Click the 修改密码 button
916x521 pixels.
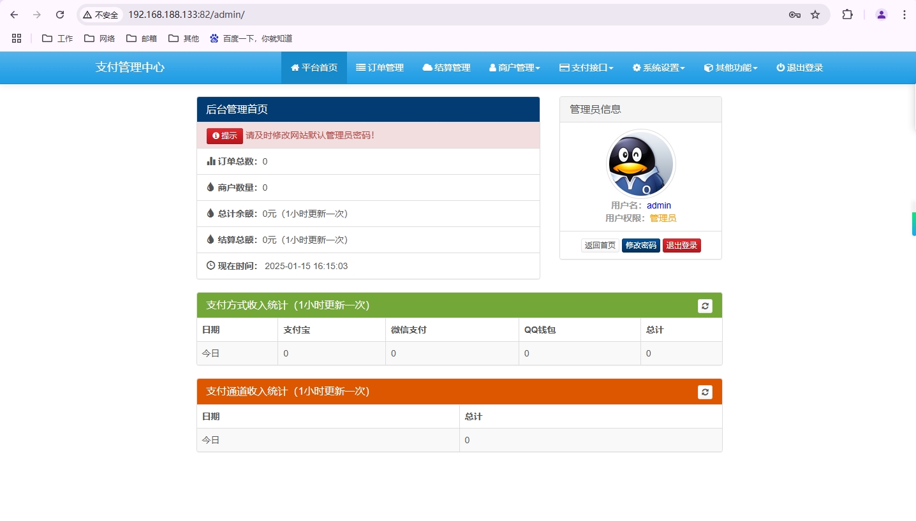(640, 245)
